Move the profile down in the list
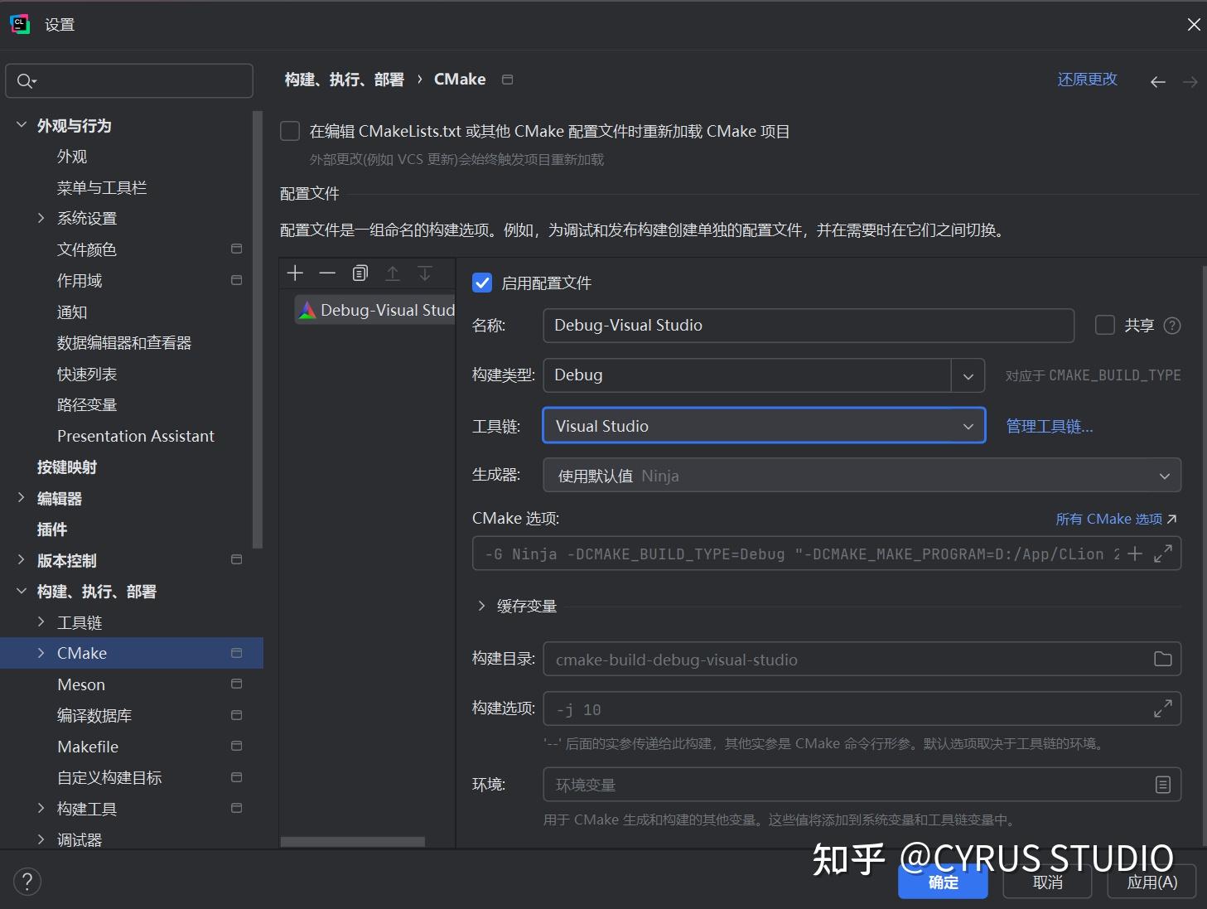Viewport: 1207px width, 909px height. [x=425, y=273]
